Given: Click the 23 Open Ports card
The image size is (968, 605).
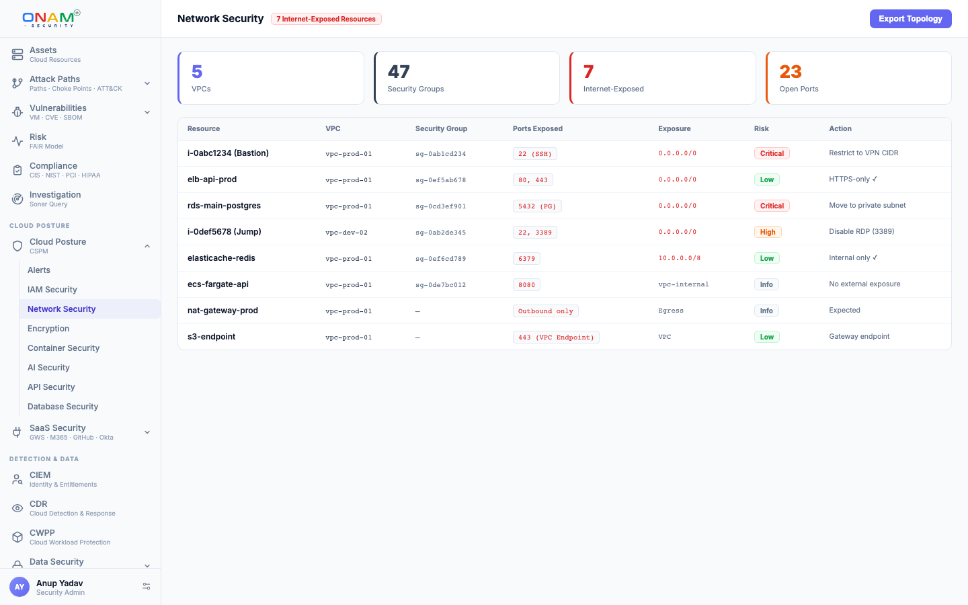Looking at the screenshot, I should pos(858,78).
